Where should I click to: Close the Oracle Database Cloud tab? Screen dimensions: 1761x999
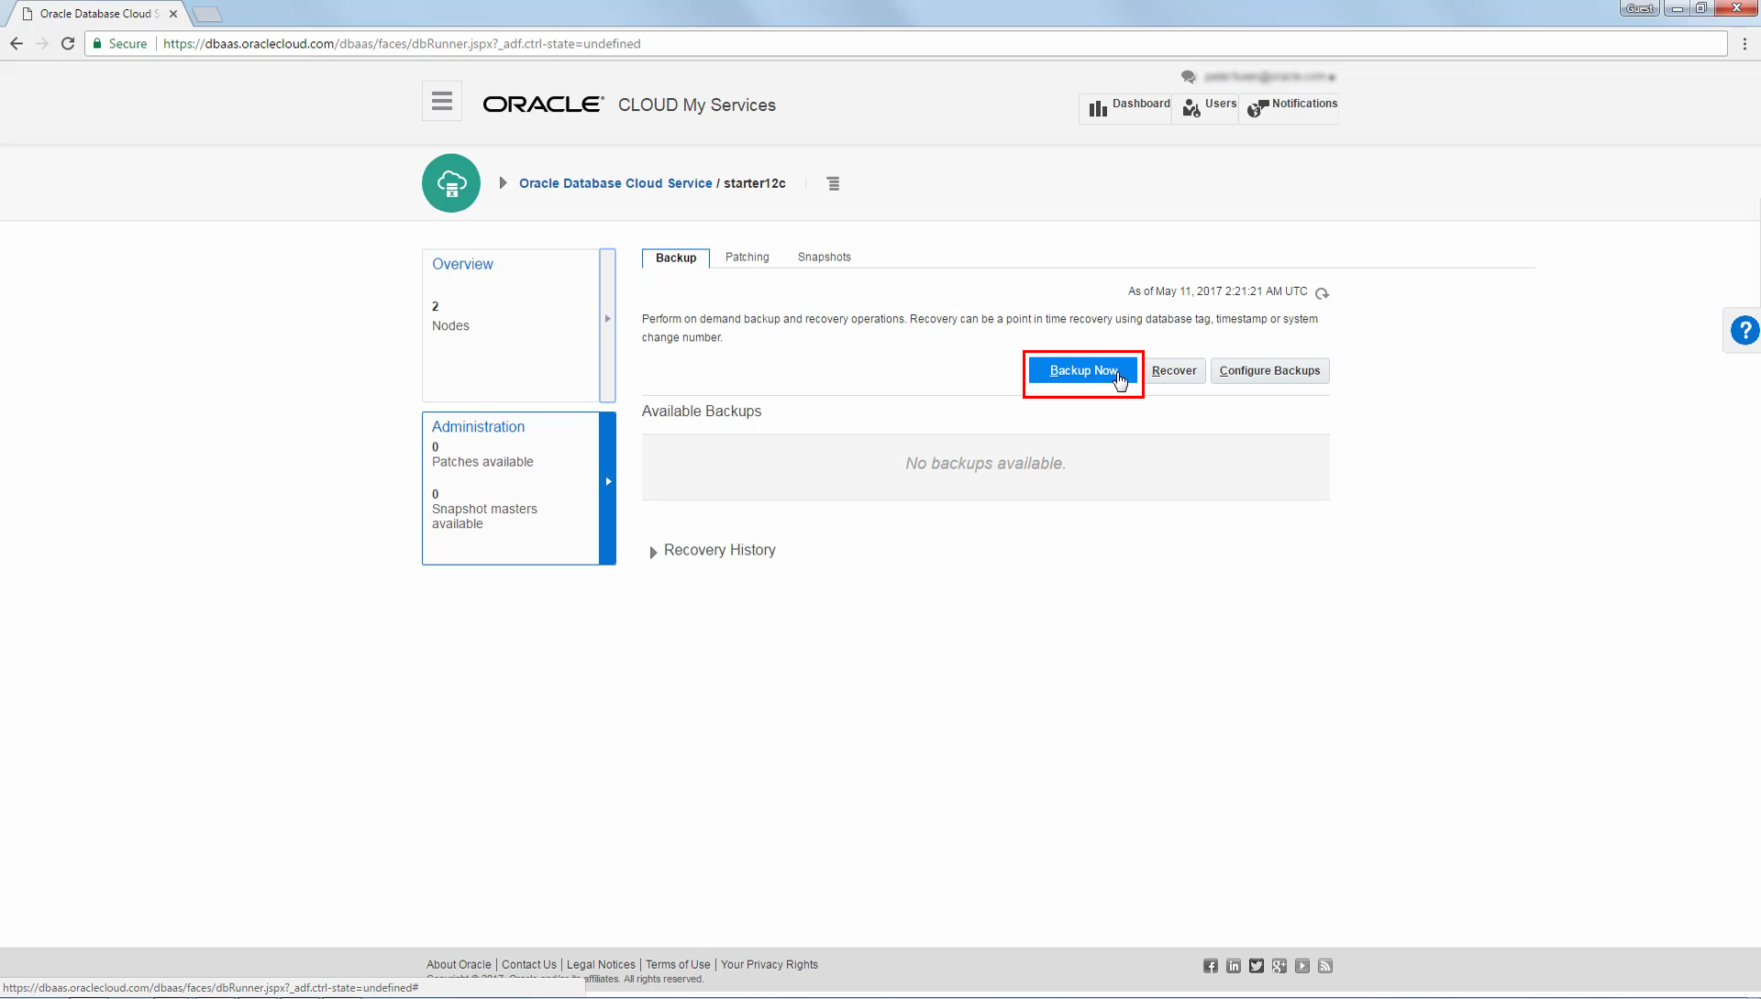[173, 14]
